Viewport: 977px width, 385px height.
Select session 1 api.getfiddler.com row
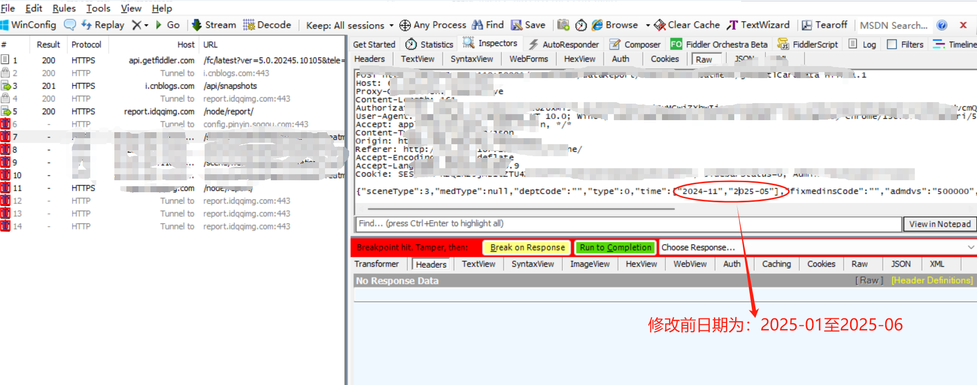[x=173, y=60]
